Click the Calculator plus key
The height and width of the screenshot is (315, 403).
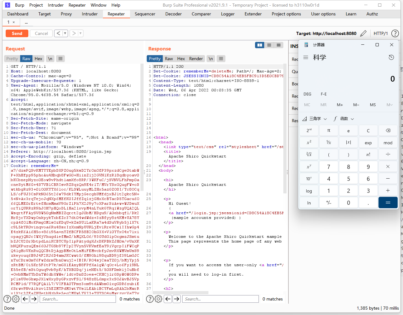coord(388,190)
